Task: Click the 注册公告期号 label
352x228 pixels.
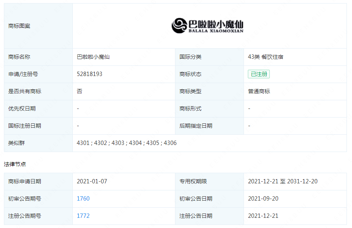Action: (x=25, y=216)
